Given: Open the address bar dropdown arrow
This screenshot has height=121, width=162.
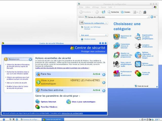Looking at the screenshot, I should [148, 17].
